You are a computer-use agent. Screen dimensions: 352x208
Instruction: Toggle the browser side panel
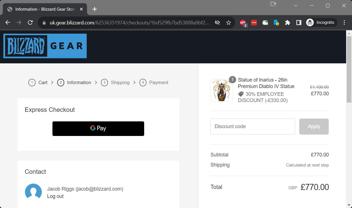pos(299,23)
